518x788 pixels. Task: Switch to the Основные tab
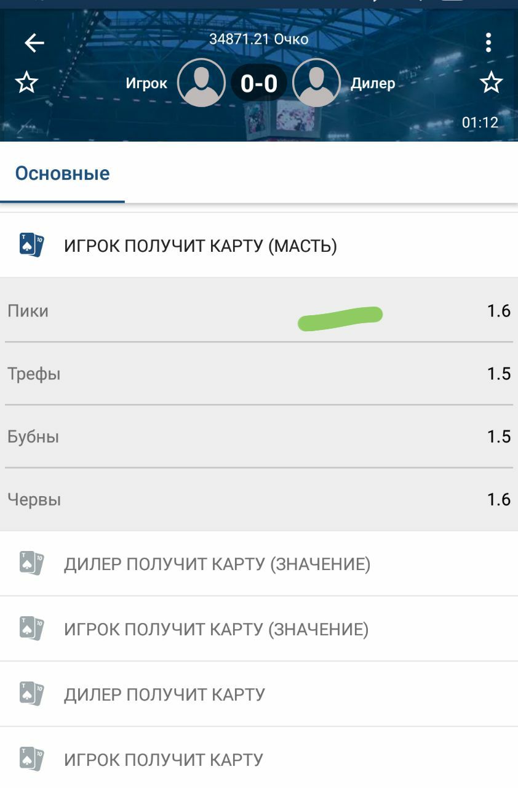click(62, 174)
